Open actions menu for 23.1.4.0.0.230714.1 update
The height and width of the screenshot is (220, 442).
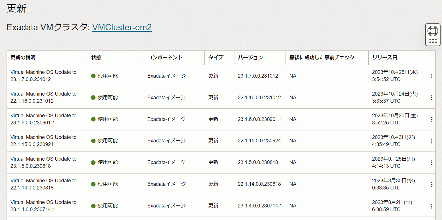click(431, 206)
